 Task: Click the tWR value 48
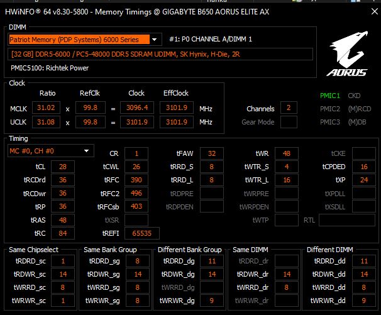pos(287,153)
